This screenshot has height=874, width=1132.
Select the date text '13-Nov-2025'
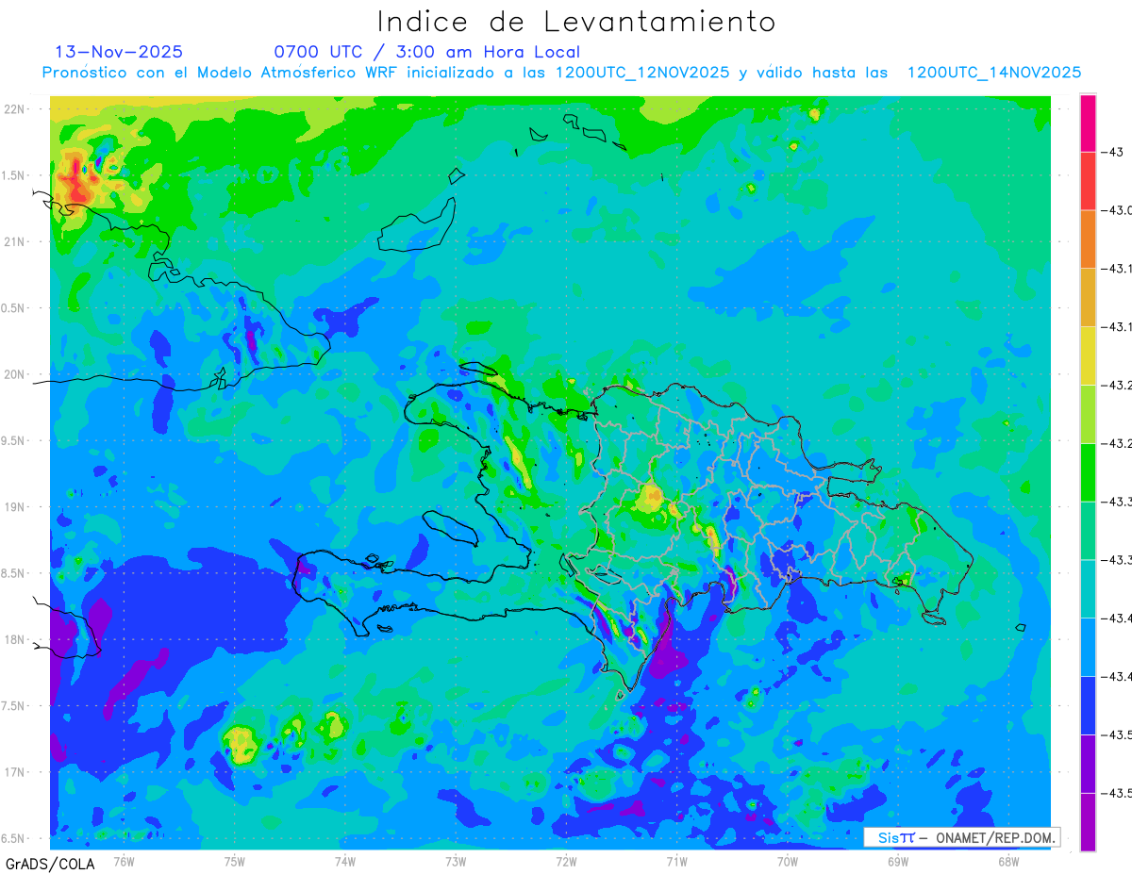tap(119, 52)
